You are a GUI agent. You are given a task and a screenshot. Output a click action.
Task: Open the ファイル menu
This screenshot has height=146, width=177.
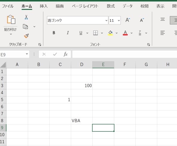[x=8, y=6]
